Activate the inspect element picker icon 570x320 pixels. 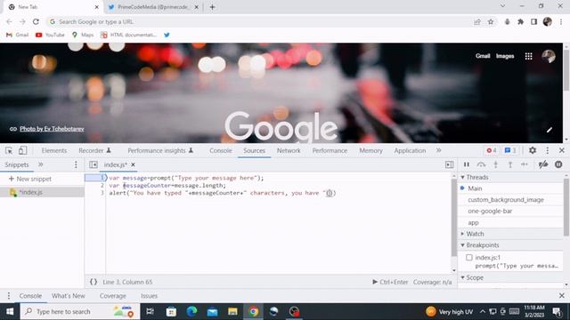pos(9,150)
